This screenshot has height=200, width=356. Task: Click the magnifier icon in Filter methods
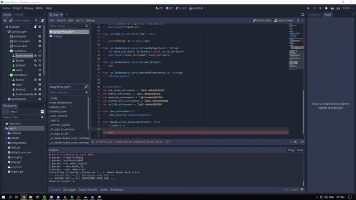(87, 92)
